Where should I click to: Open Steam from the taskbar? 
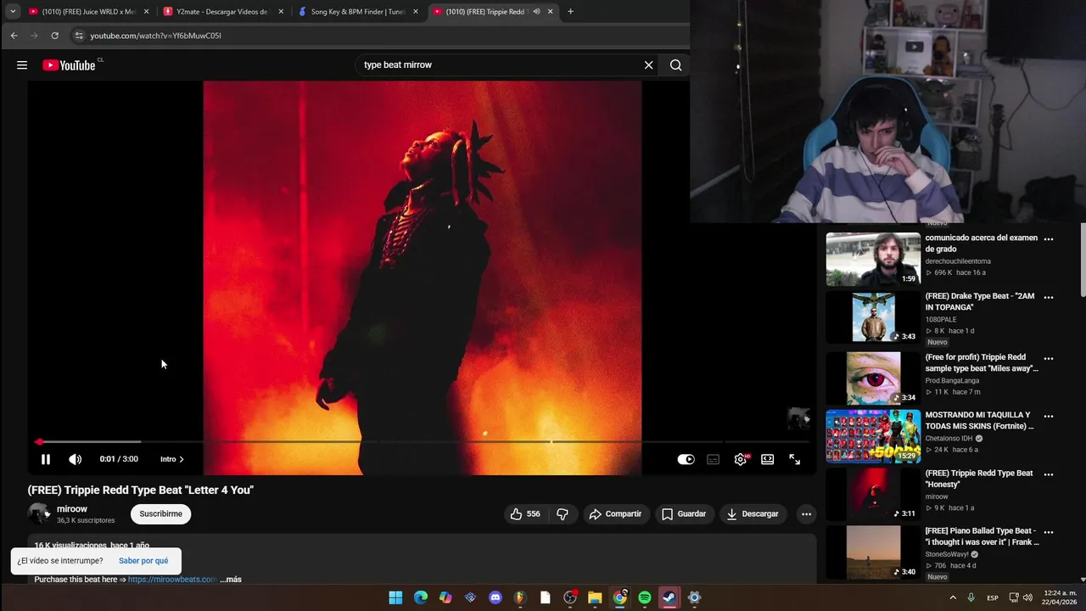[x=669, y=597]
